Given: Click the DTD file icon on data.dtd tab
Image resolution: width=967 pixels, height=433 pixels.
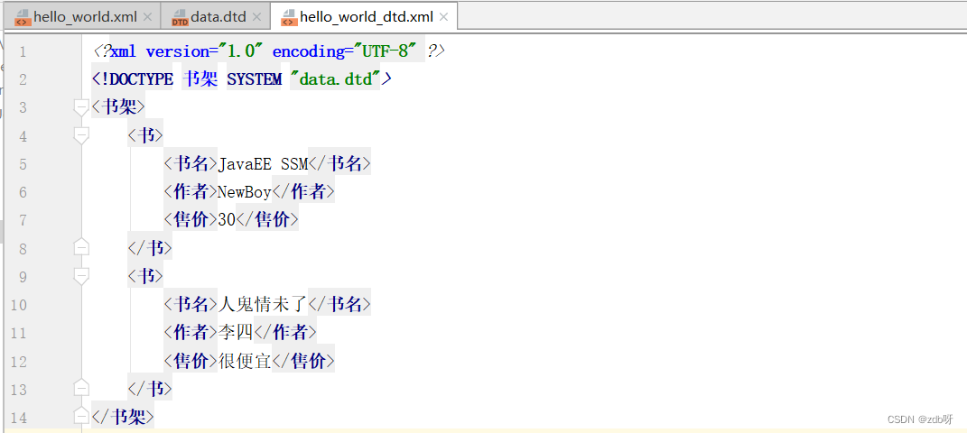Looking at the screenshot, I should point(180,17).
